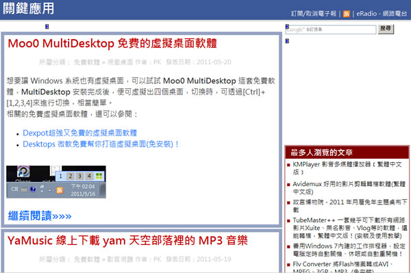Click the 搜尋 search button
This screenshot has height=273, width=411.
point(386,29)
